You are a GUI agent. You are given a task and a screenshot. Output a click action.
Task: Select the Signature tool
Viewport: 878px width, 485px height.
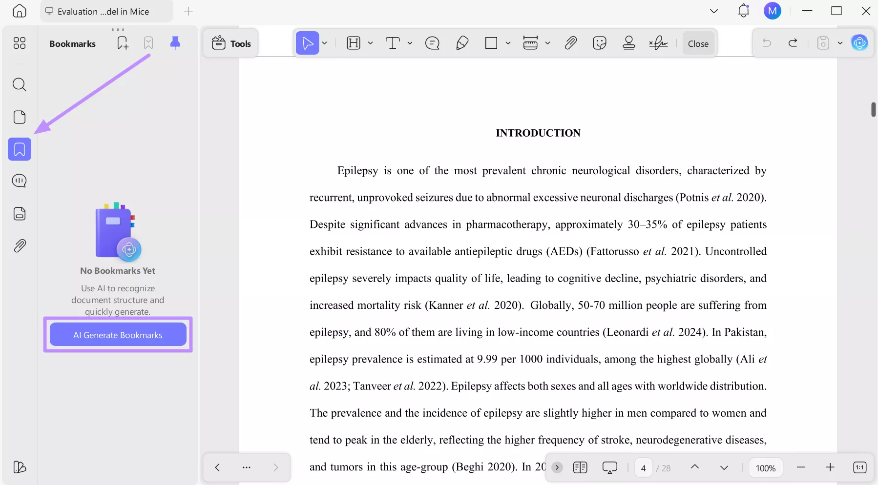[658, 43]
